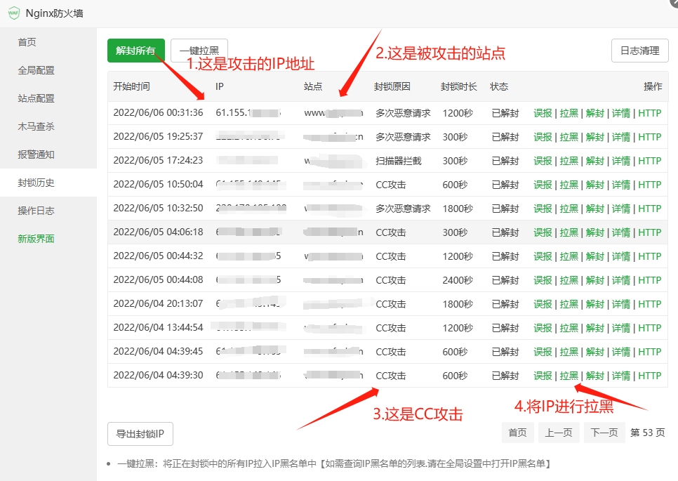Click 上一页 pagination button

click(558, 433)
